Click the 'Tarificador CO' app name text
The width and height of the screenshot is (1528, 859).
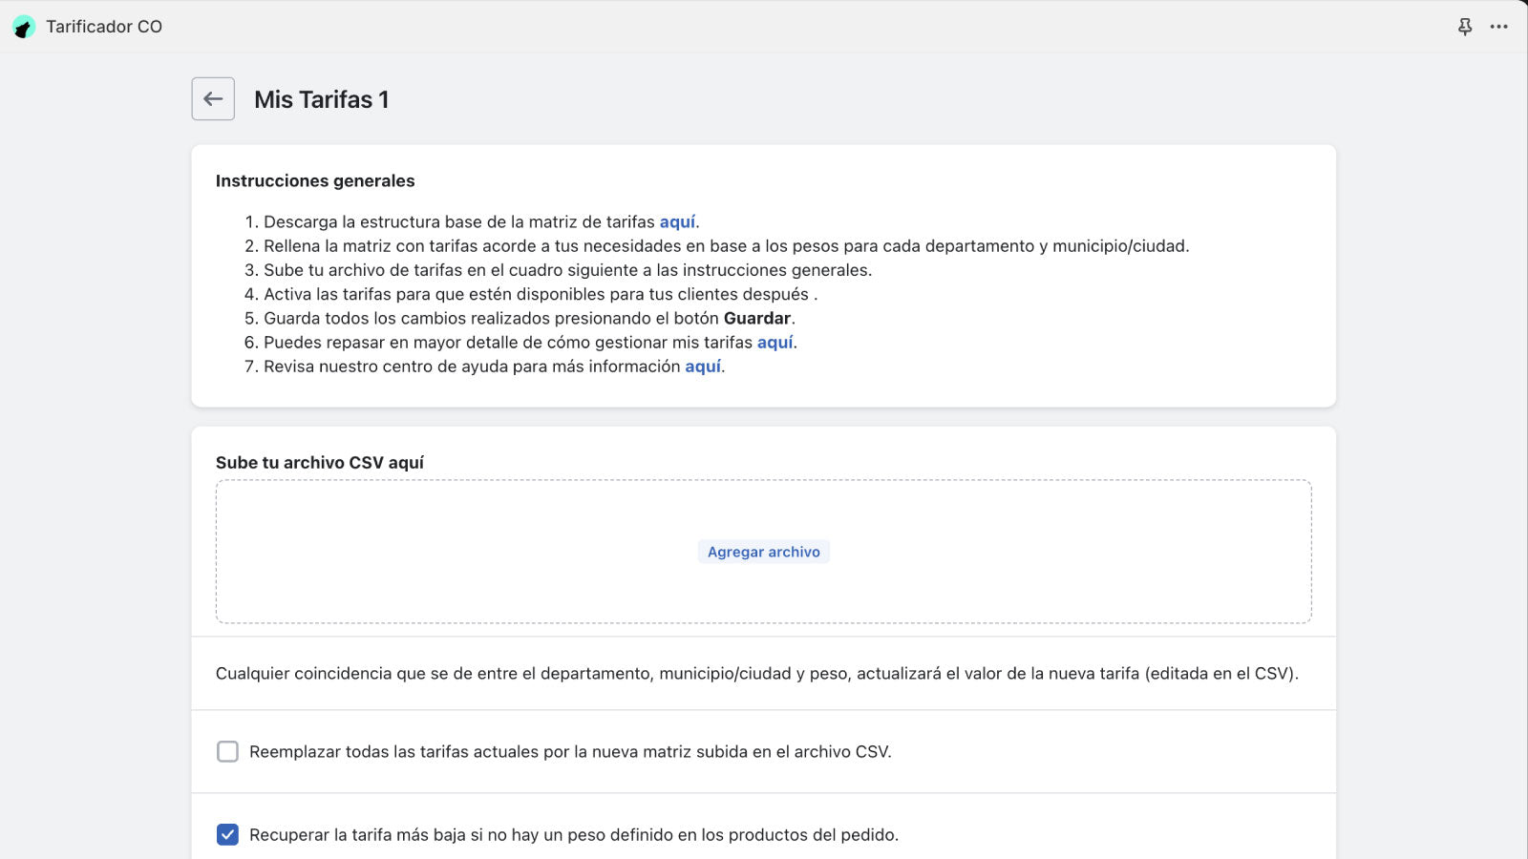[104, 27]
